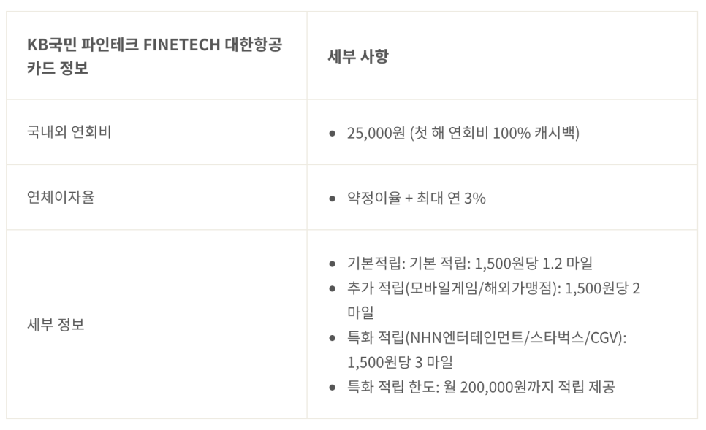Click the bullet before '특화 적립(NHN'
This screenshot has height=430, width=706.
[x=333, y=338]
